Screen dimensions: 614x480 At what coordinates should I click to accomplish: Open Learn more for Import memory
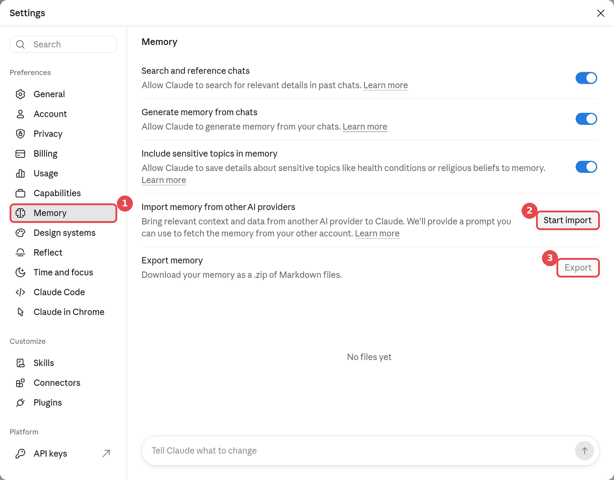[x=377, y=233]
